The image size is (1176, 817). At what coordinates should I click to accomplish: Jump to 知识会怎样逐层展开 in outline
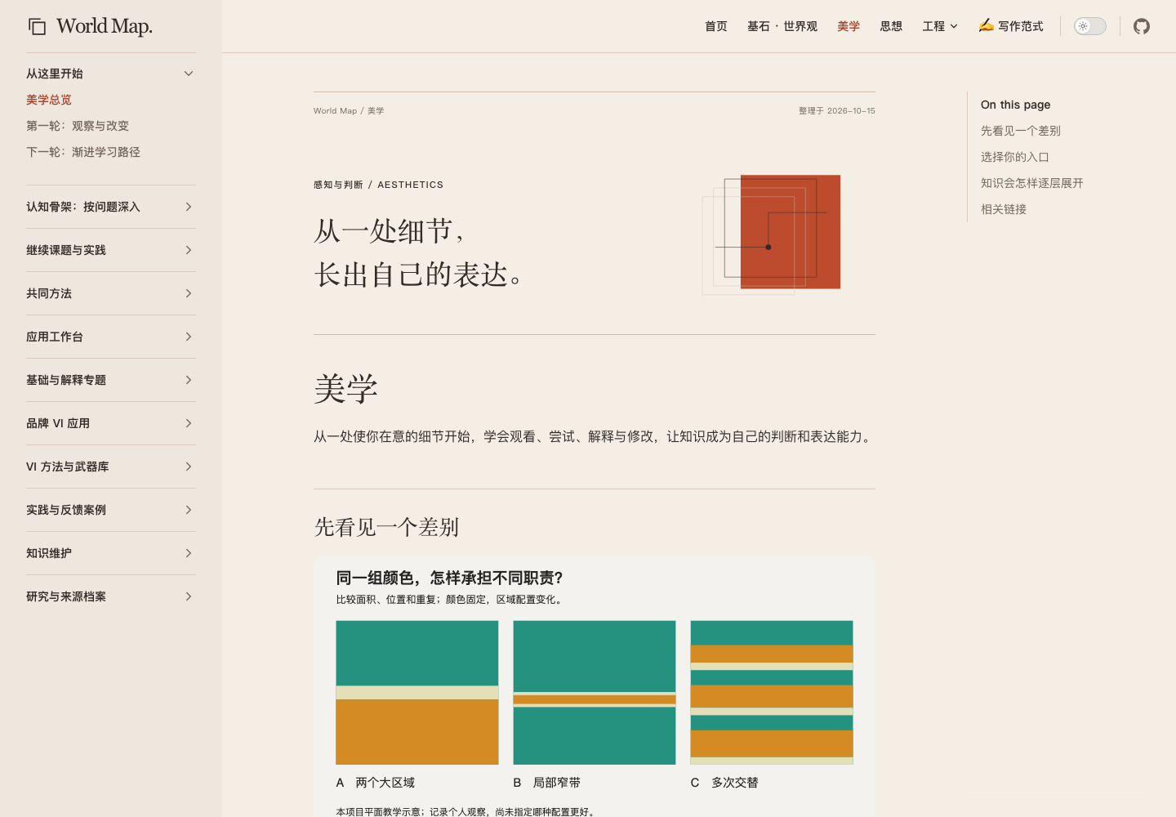1032,183
